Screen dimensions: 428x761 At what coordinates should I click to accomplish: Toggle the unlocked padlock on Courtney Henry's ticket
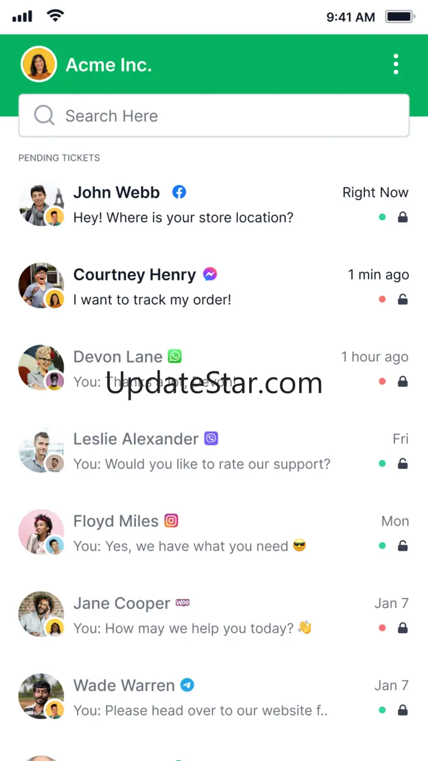(x=403, y=299)
